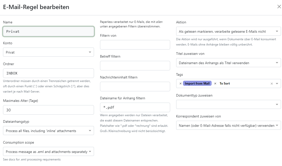Remove the "To Sort" tag

point(215,83)
